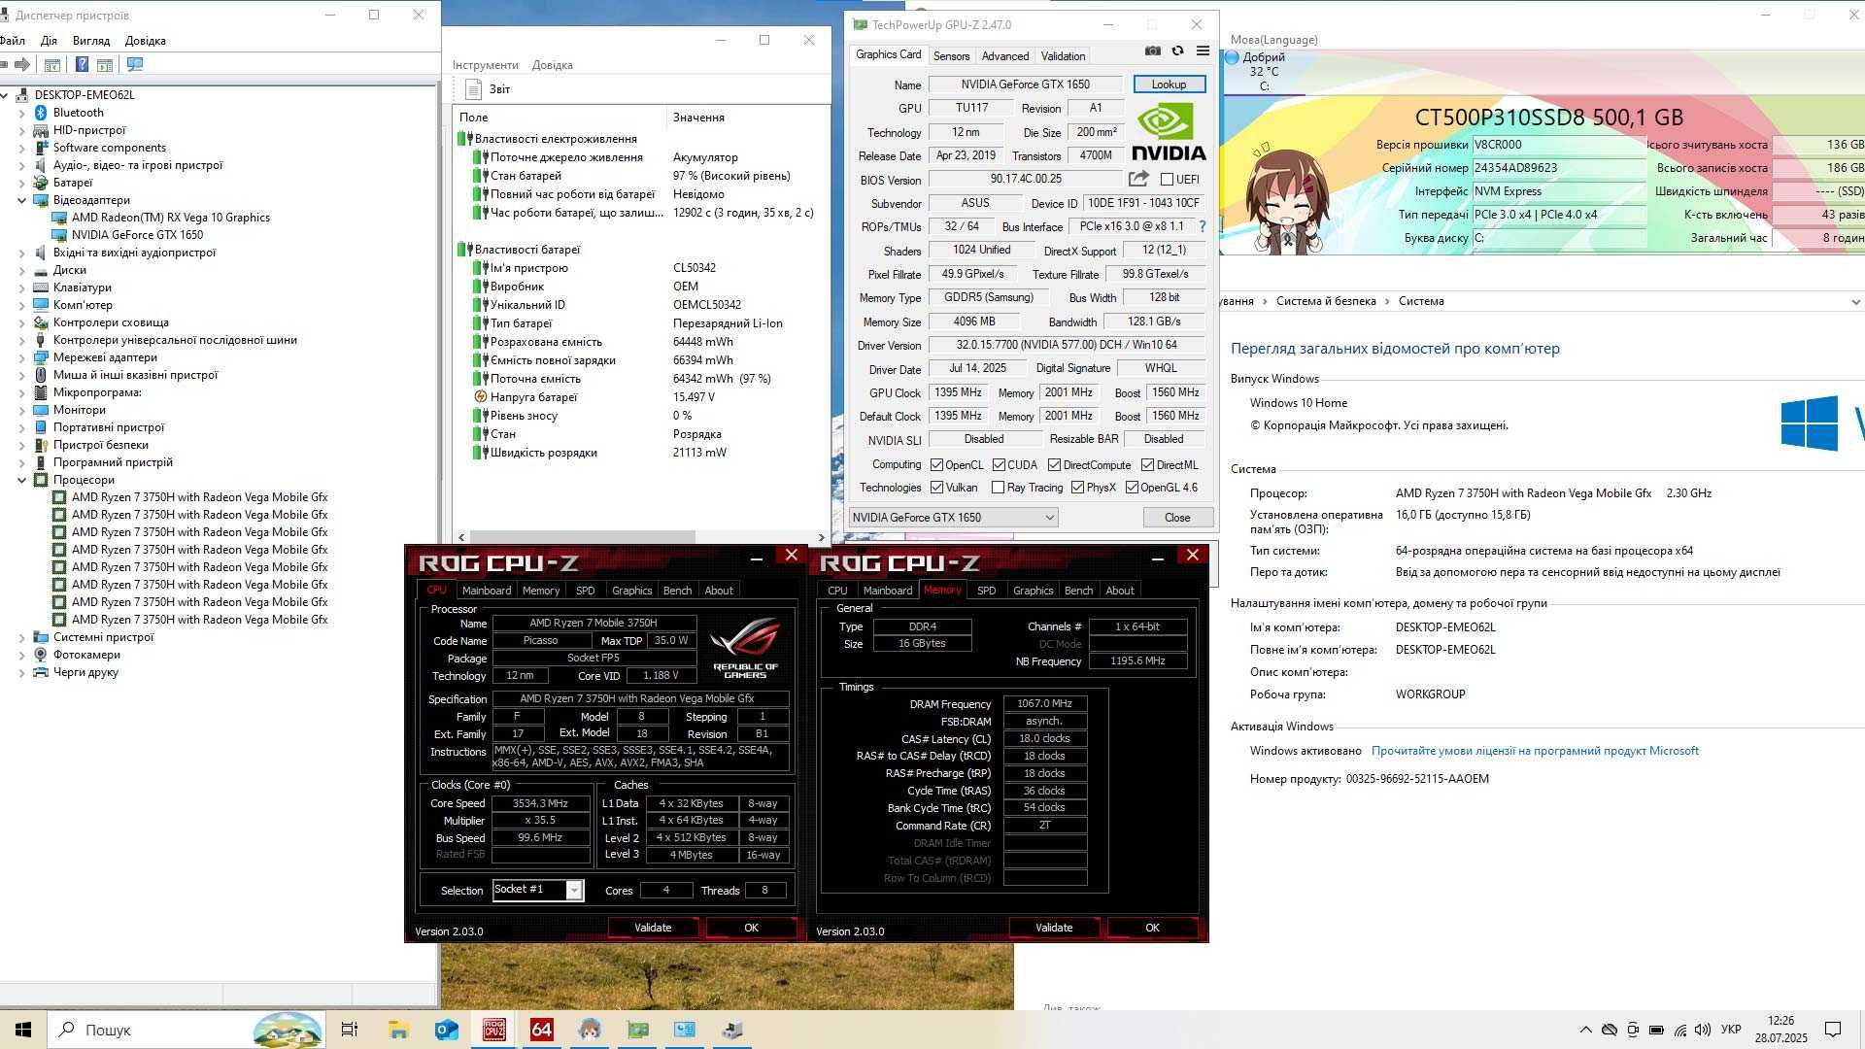Screen dimensions: 1865x1049
Task: Click the OneDrive cloud tray icon
Action: click(1610, 1030)
